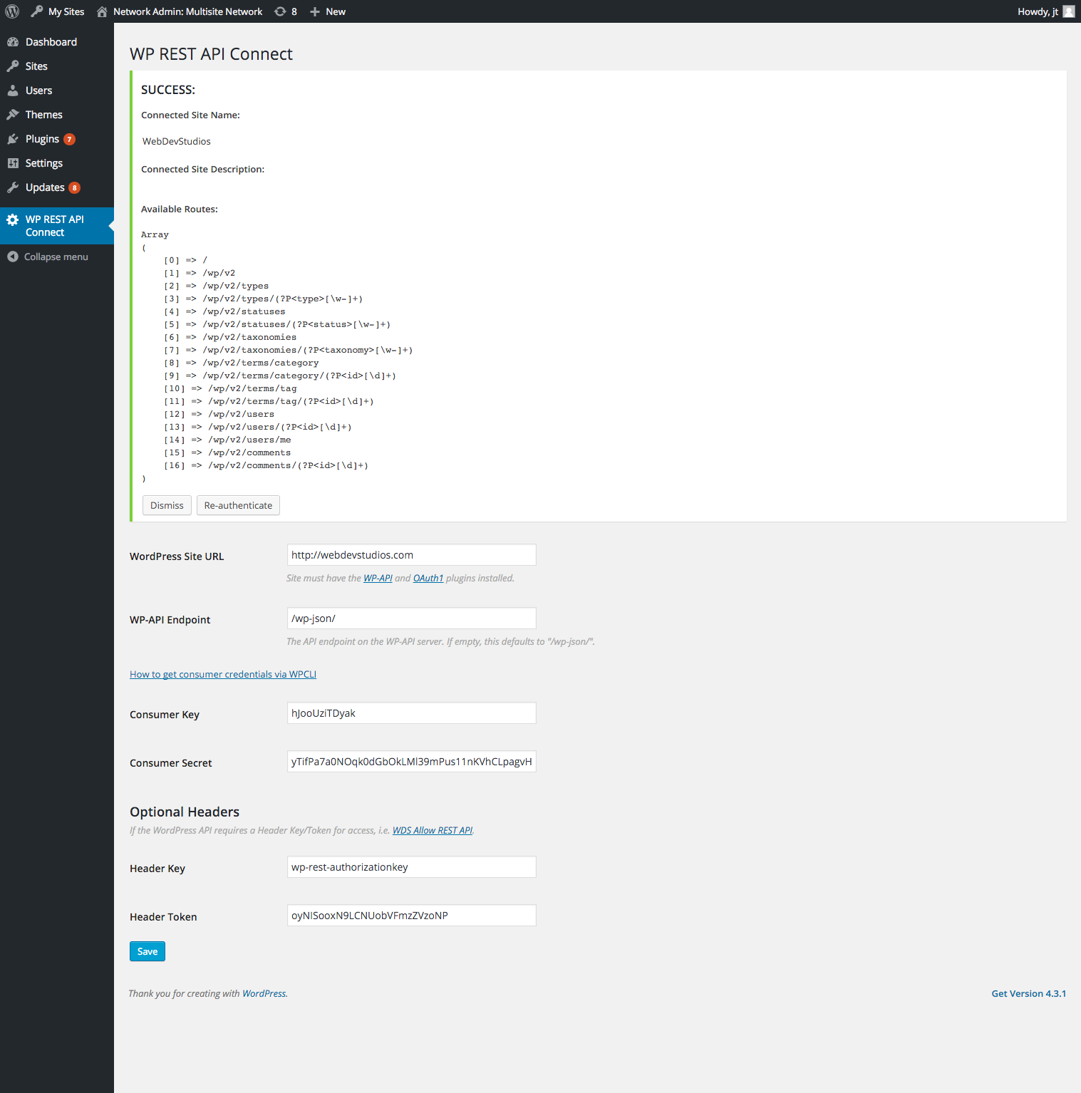Open My Sites key icon in admin bar
Image resolution: width=1081 pixels, height=1093 pixels.
coord(37,11)
